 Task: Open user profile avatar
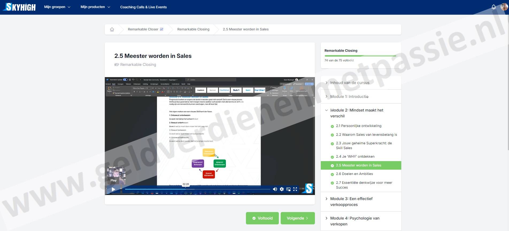pos(504,7)
